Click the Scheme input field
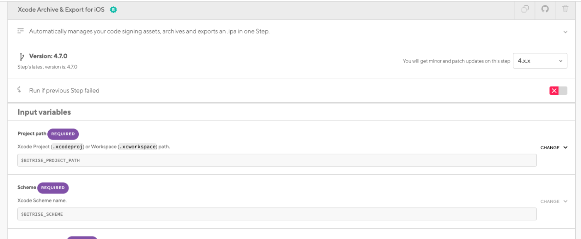 coord(277,214)
